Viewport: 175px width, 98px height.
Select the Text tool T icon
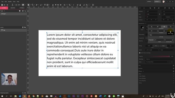[45, 5]
